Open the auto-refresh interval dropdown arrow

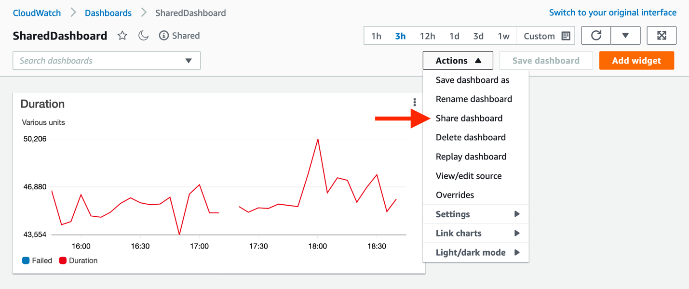(625, 35)
